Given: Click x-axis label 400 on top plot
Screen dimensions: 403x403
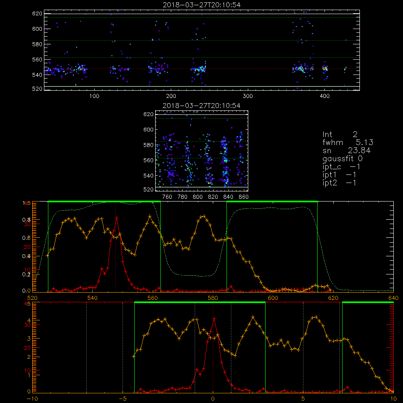Looking at the screenshot, I should point(324,96).
